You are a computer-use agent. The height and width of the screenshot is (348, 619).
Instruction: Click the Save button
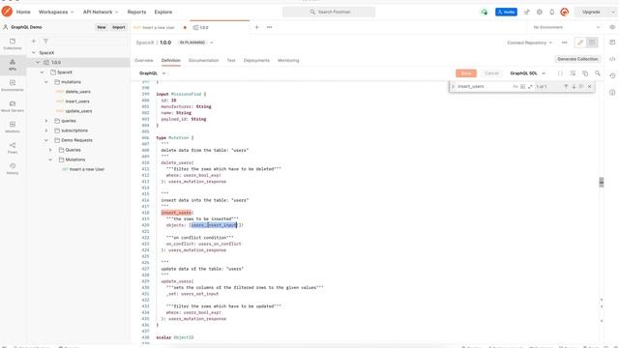[466, 73]
